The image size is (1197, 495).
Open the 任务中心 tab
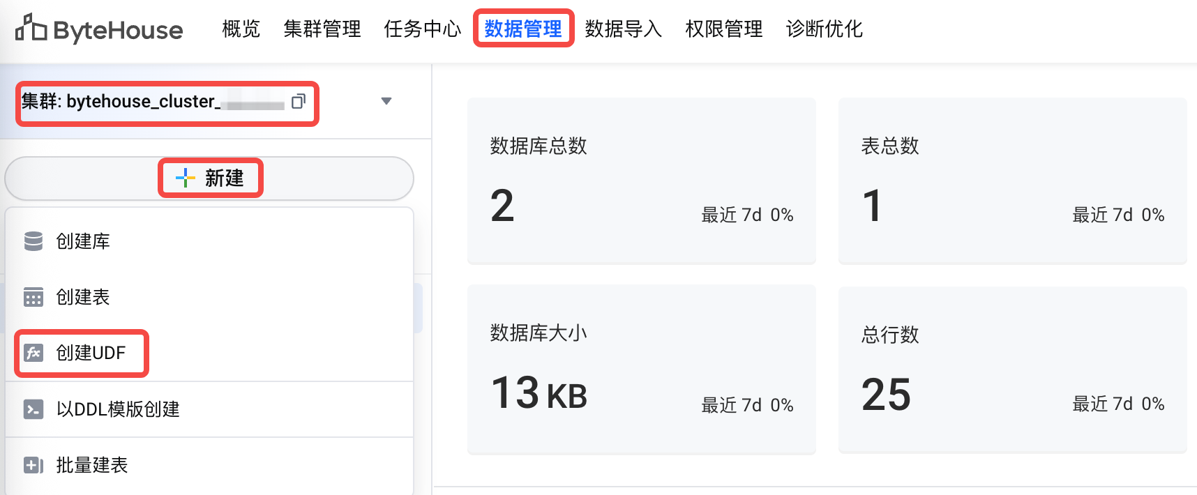(423, 29)
